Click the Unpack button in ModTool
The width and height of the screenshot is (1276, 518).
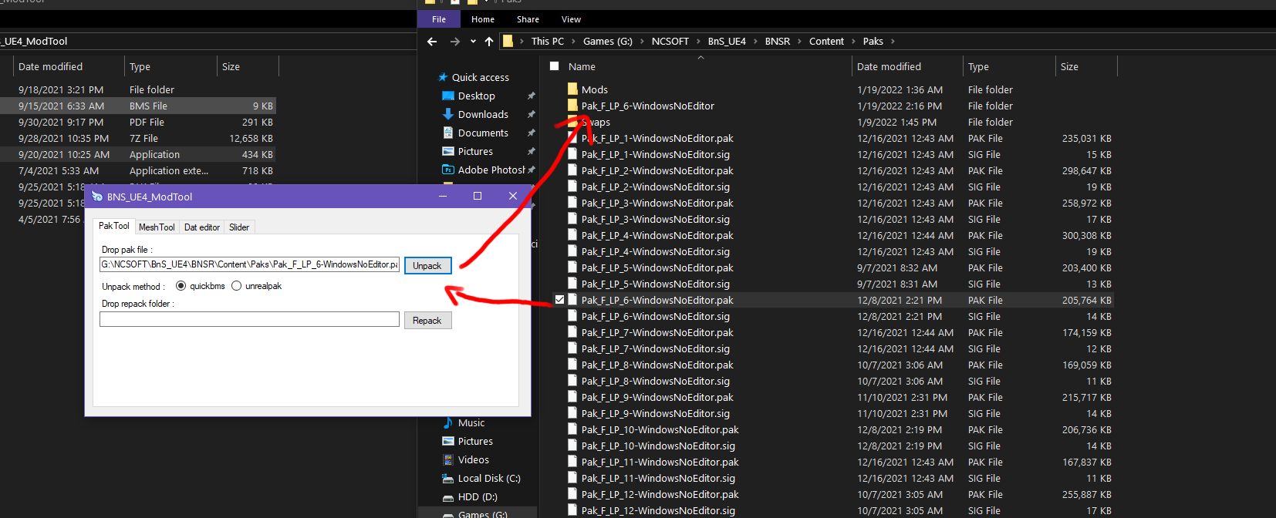tap(427, 266)
